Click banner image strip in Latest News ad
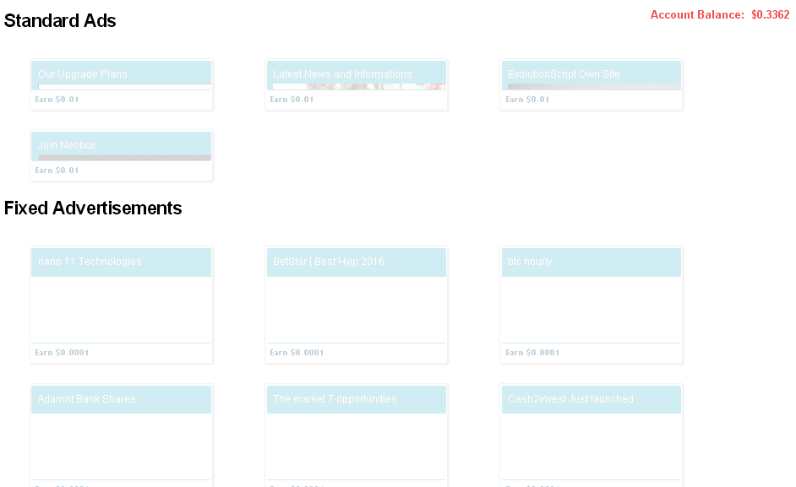The width and height of the screenshot is (796, 487). tap(375, 86)
